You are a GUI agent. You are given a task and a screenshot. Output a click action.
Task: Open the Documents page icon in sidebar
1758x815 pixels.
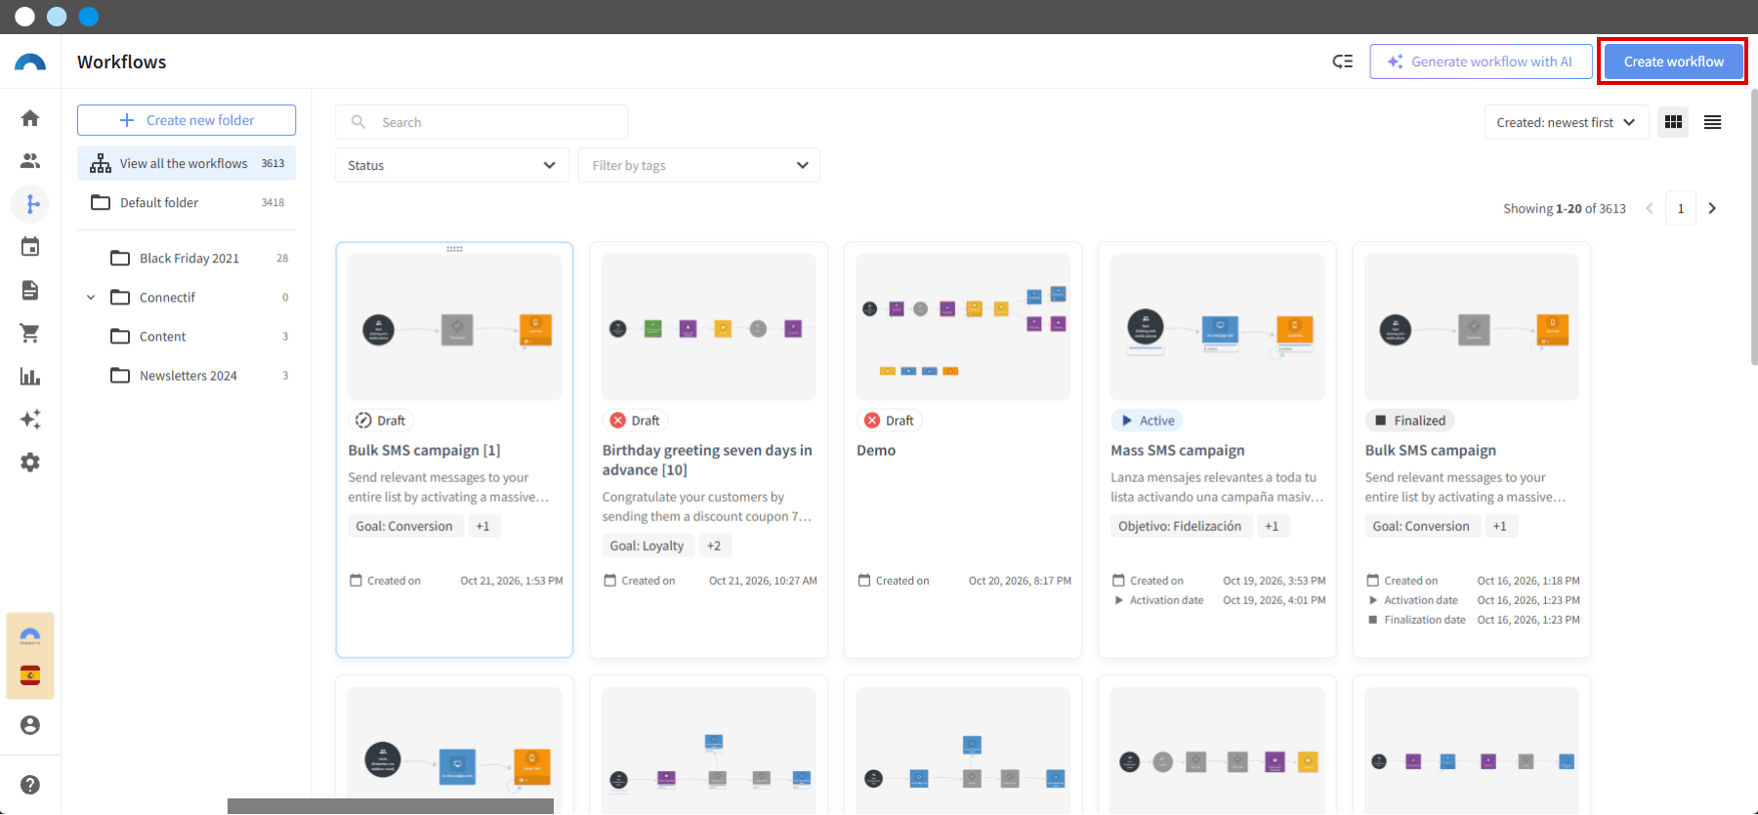click(x=30, y=290)
